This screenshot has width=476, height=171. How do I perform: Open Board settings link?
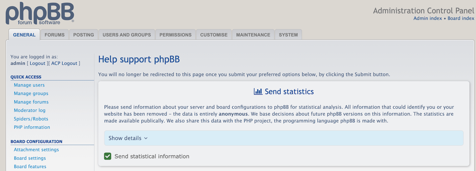30,158
